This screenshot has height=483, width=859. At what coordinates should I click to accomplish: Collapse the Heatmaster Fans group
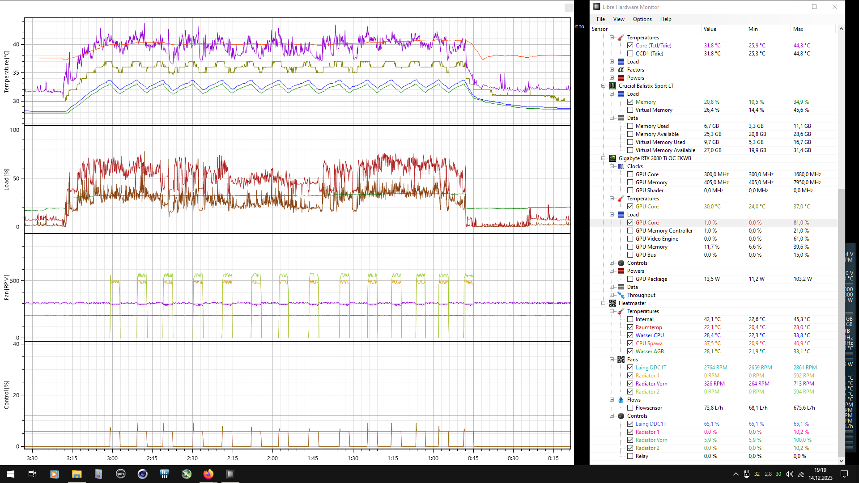point(612,360)
